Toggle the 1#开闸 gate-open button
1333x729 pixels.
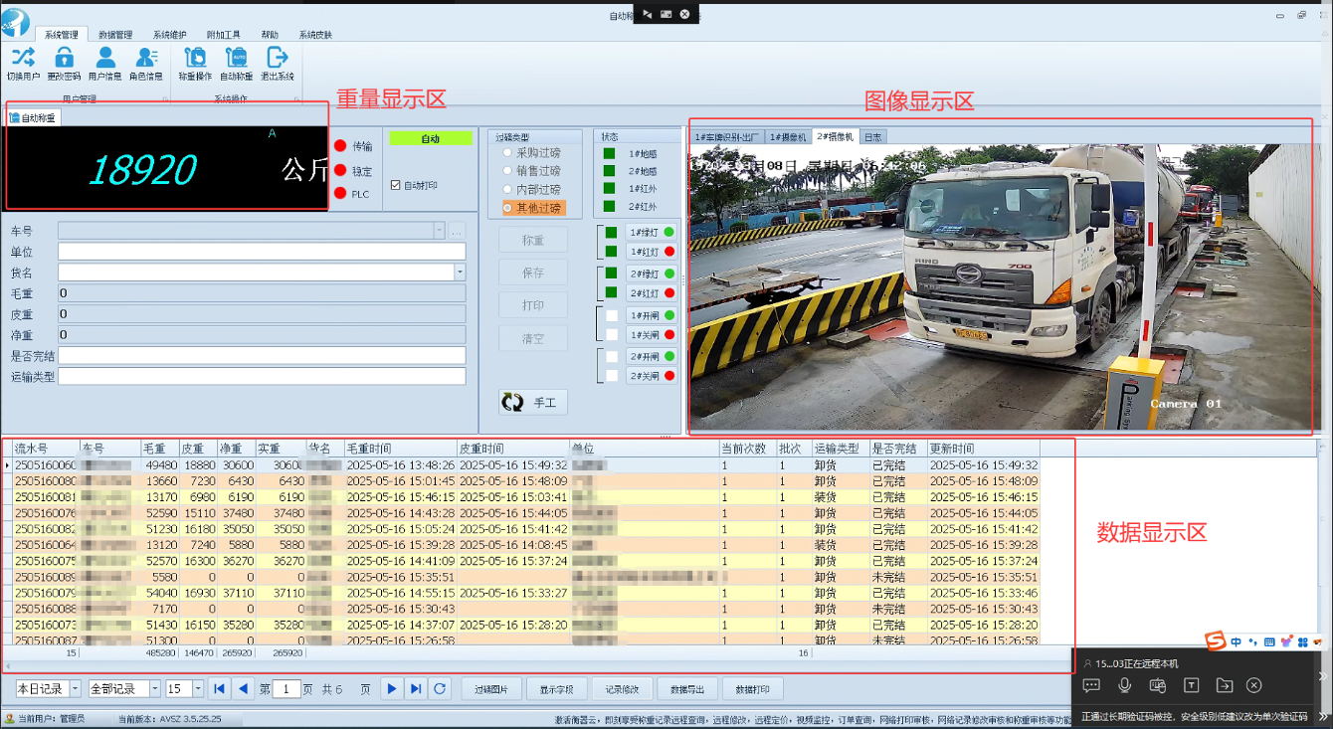coord(652,315)
